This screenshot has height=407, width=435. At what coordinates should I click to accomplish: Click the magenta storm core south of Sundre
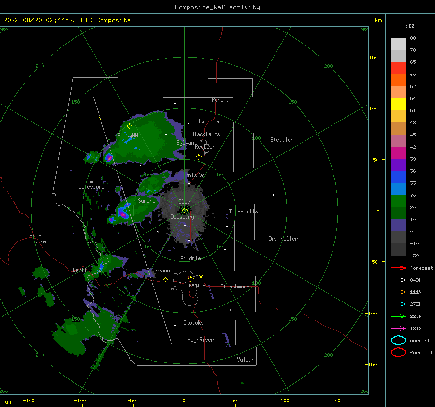pos(123,214)
